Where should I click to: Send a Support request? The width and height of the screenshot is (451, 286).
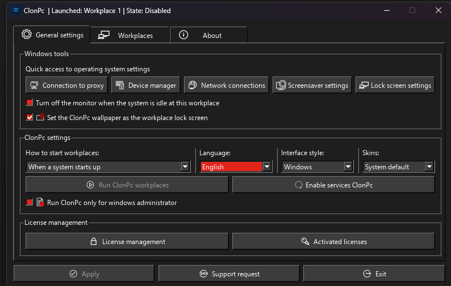click(x=229, y=274)
